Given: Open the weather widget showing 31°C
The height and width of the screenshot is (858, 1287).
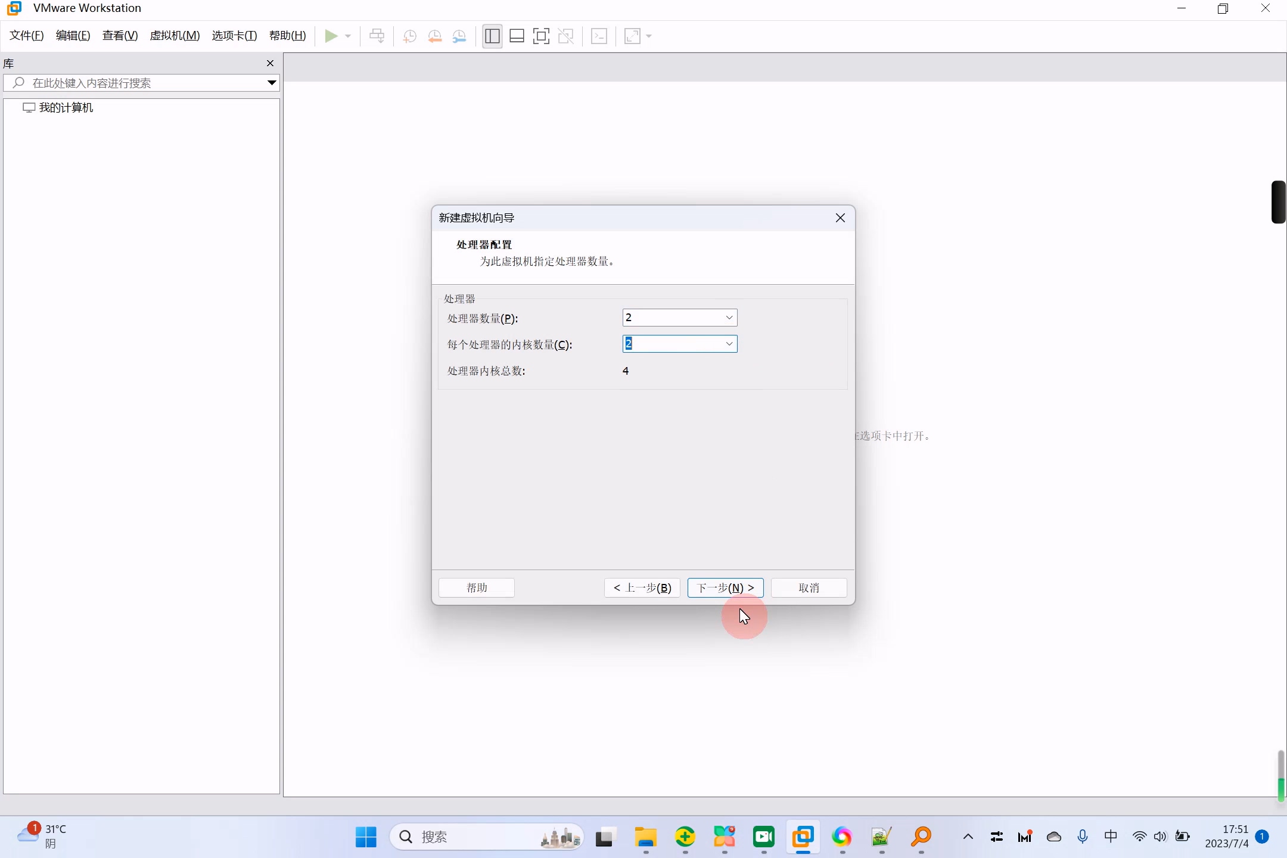Looking at the screenshot, I should point(42,837).
